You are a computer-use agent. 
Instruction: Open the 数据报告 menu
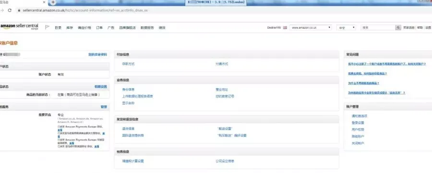[147, 28]
